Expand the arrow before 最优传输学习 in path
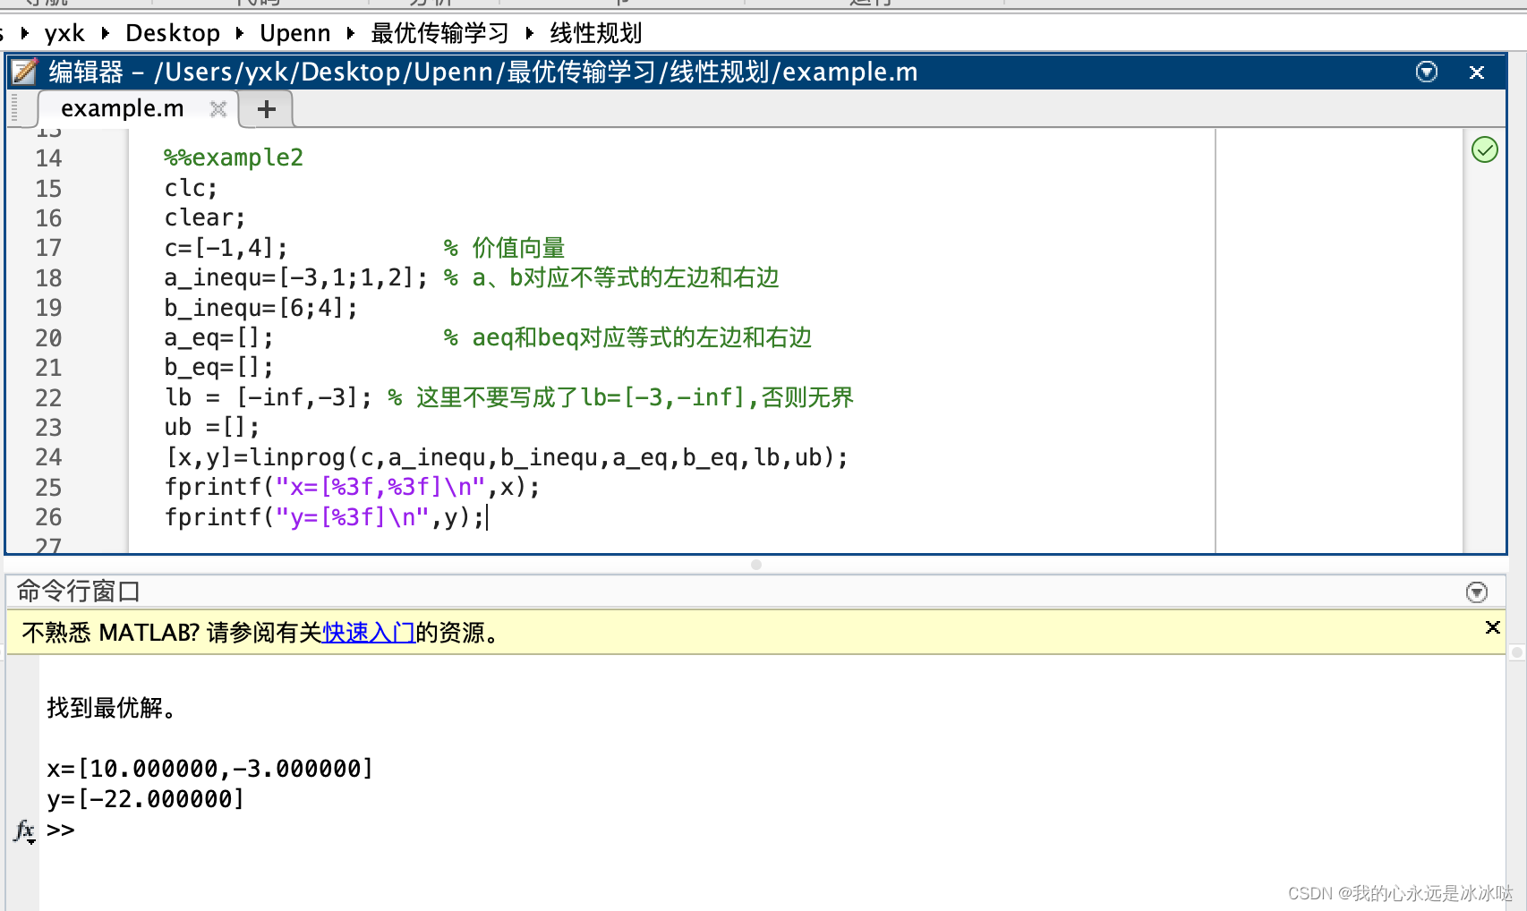Viewport: 1527px width, 911px height. point(351,33)
